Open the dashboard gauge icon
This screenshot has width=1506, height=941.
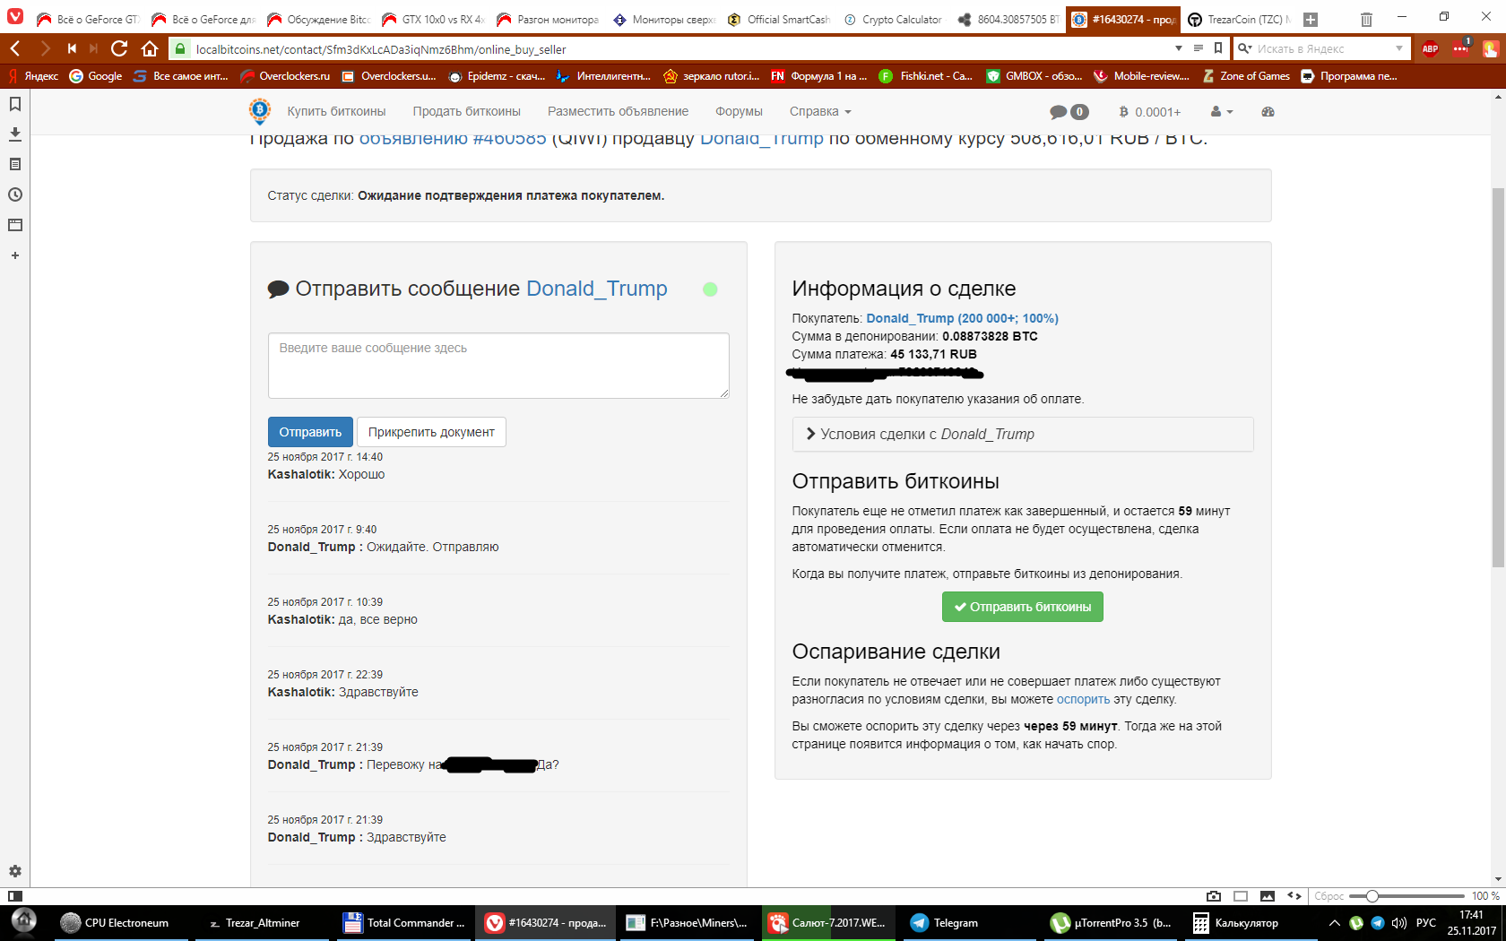1268,112
